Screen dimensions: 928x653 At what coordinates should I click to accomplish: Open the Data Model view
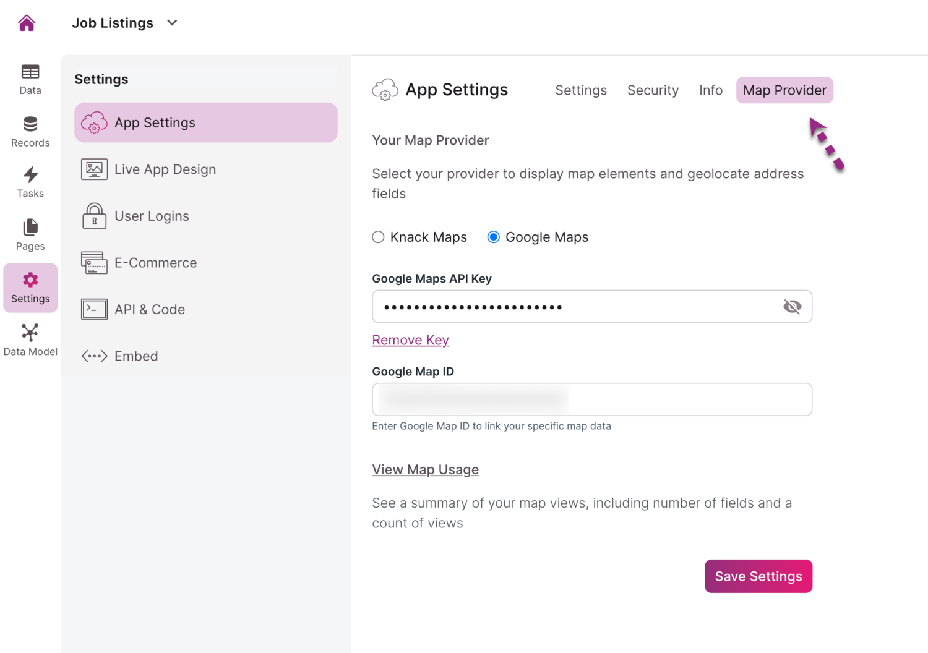pos(30,340)
